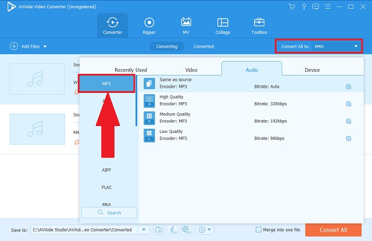
Task: Click the Add Files label
Action: tap(30, 46)
